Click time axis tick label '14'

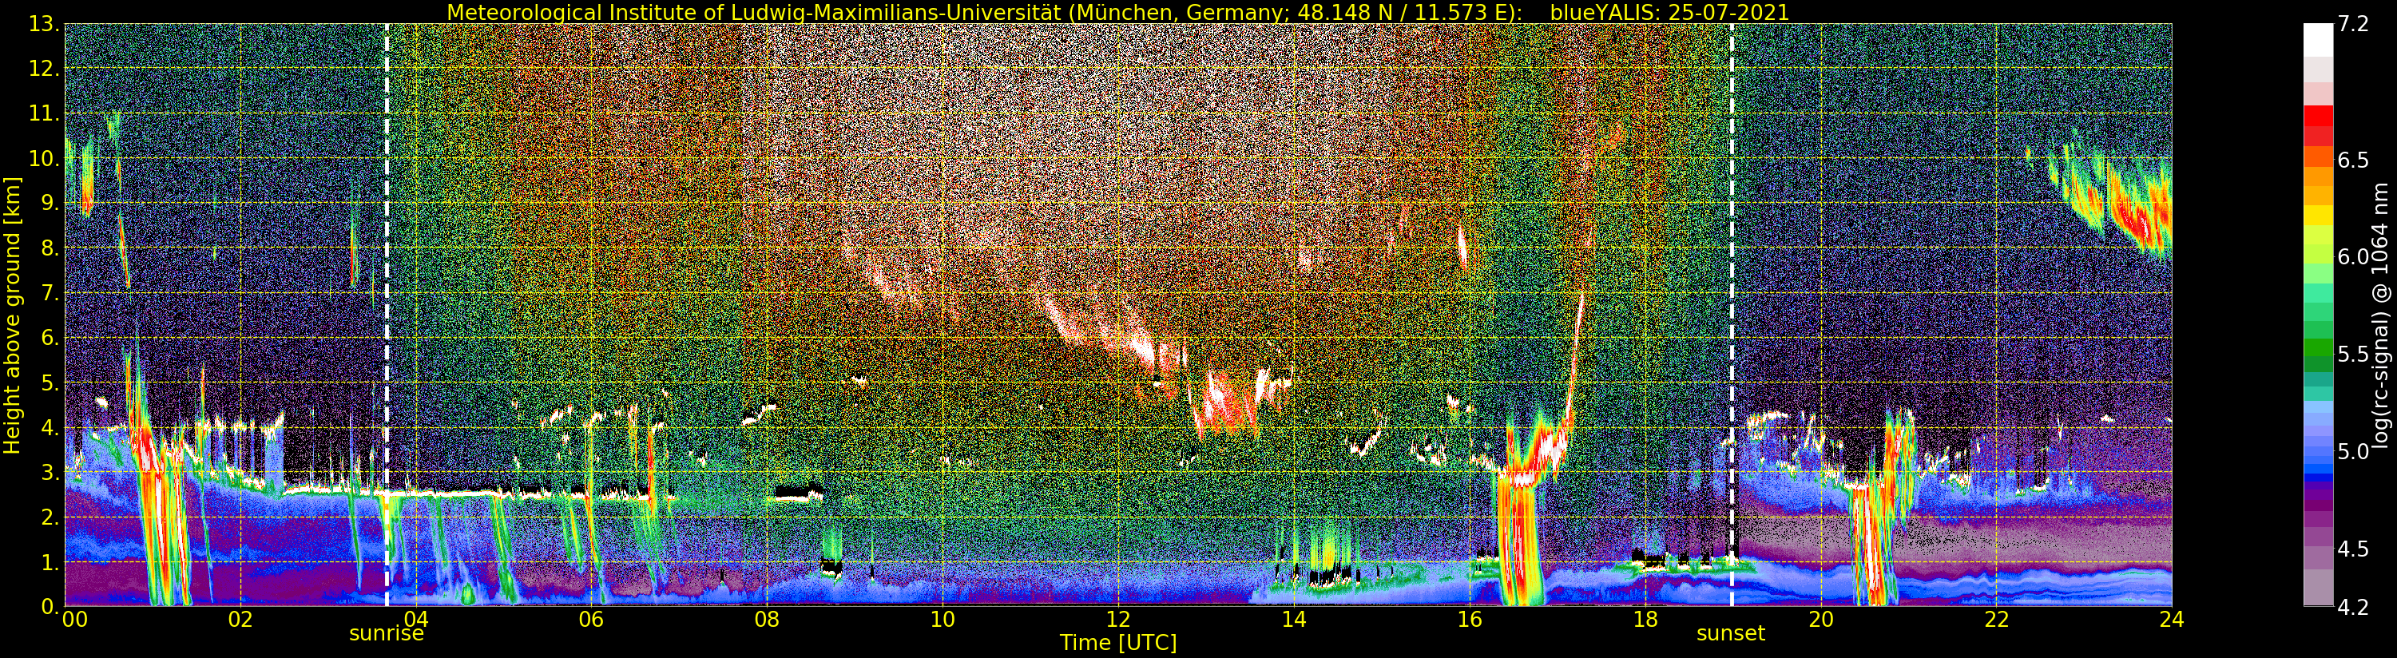1293,620
